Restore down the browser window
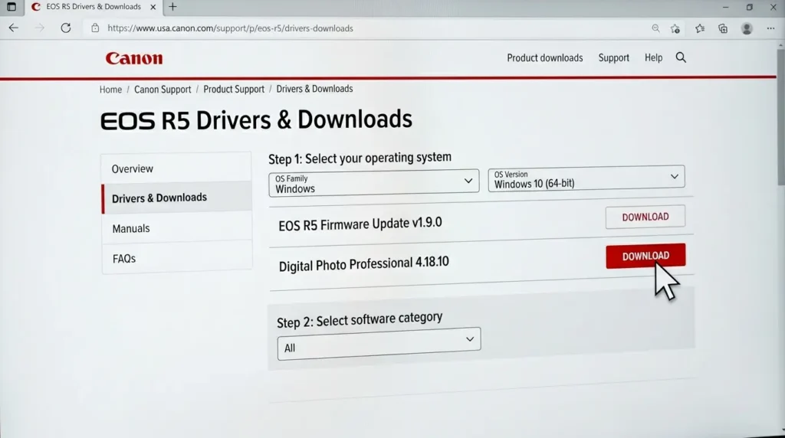Viewport: 785px width, 438px height. [750, 7]
